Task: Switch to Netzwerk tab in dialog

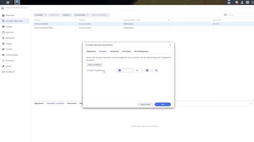Action: [114, 51]
